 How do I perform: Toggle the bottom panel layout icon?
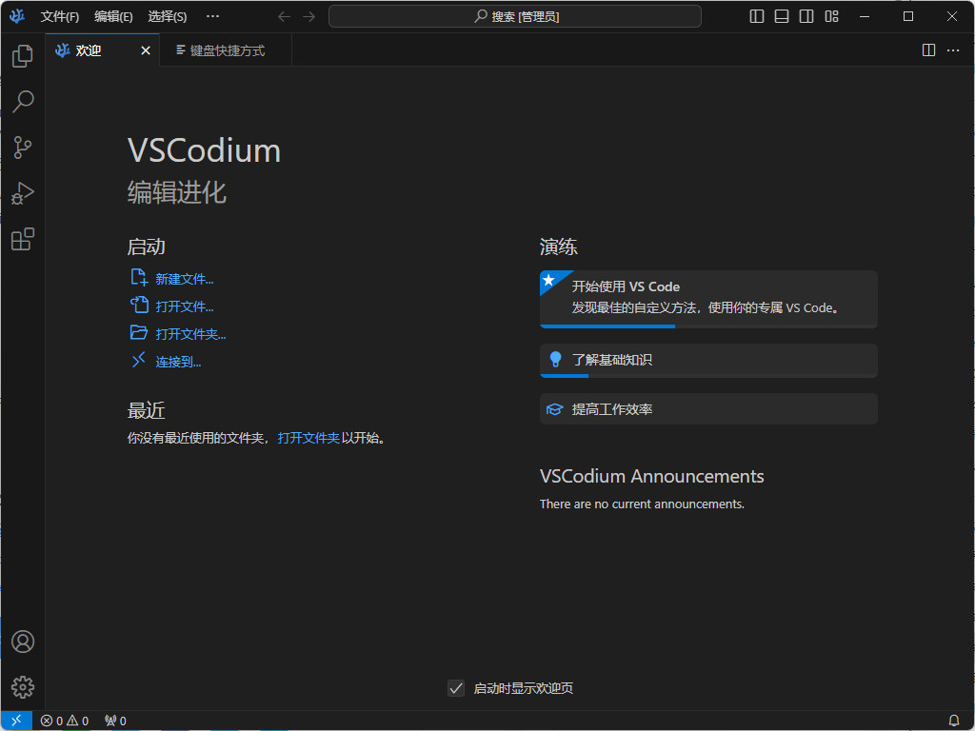pyautogui.click(x=782, y=17)
